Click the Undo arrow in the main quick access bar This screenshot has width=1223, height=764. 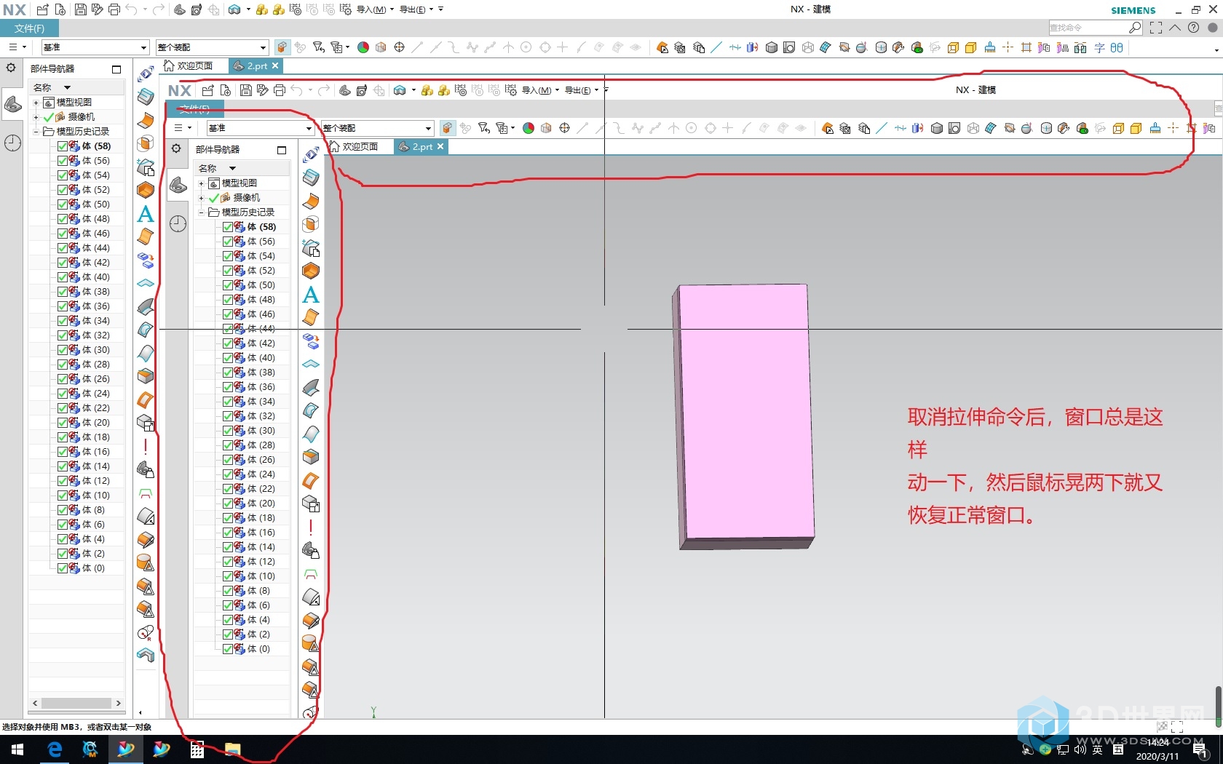[x=131, y=9]
